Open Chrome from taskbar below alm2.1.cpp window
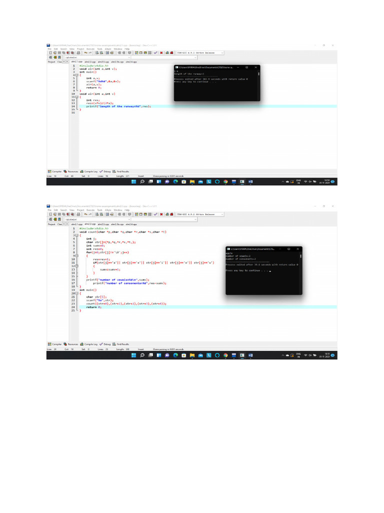Viewport: 384px width, 513px height. pyautogui.click(x=225, y=181)
